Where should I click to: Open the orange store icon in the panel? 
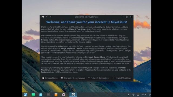point(56,95)
